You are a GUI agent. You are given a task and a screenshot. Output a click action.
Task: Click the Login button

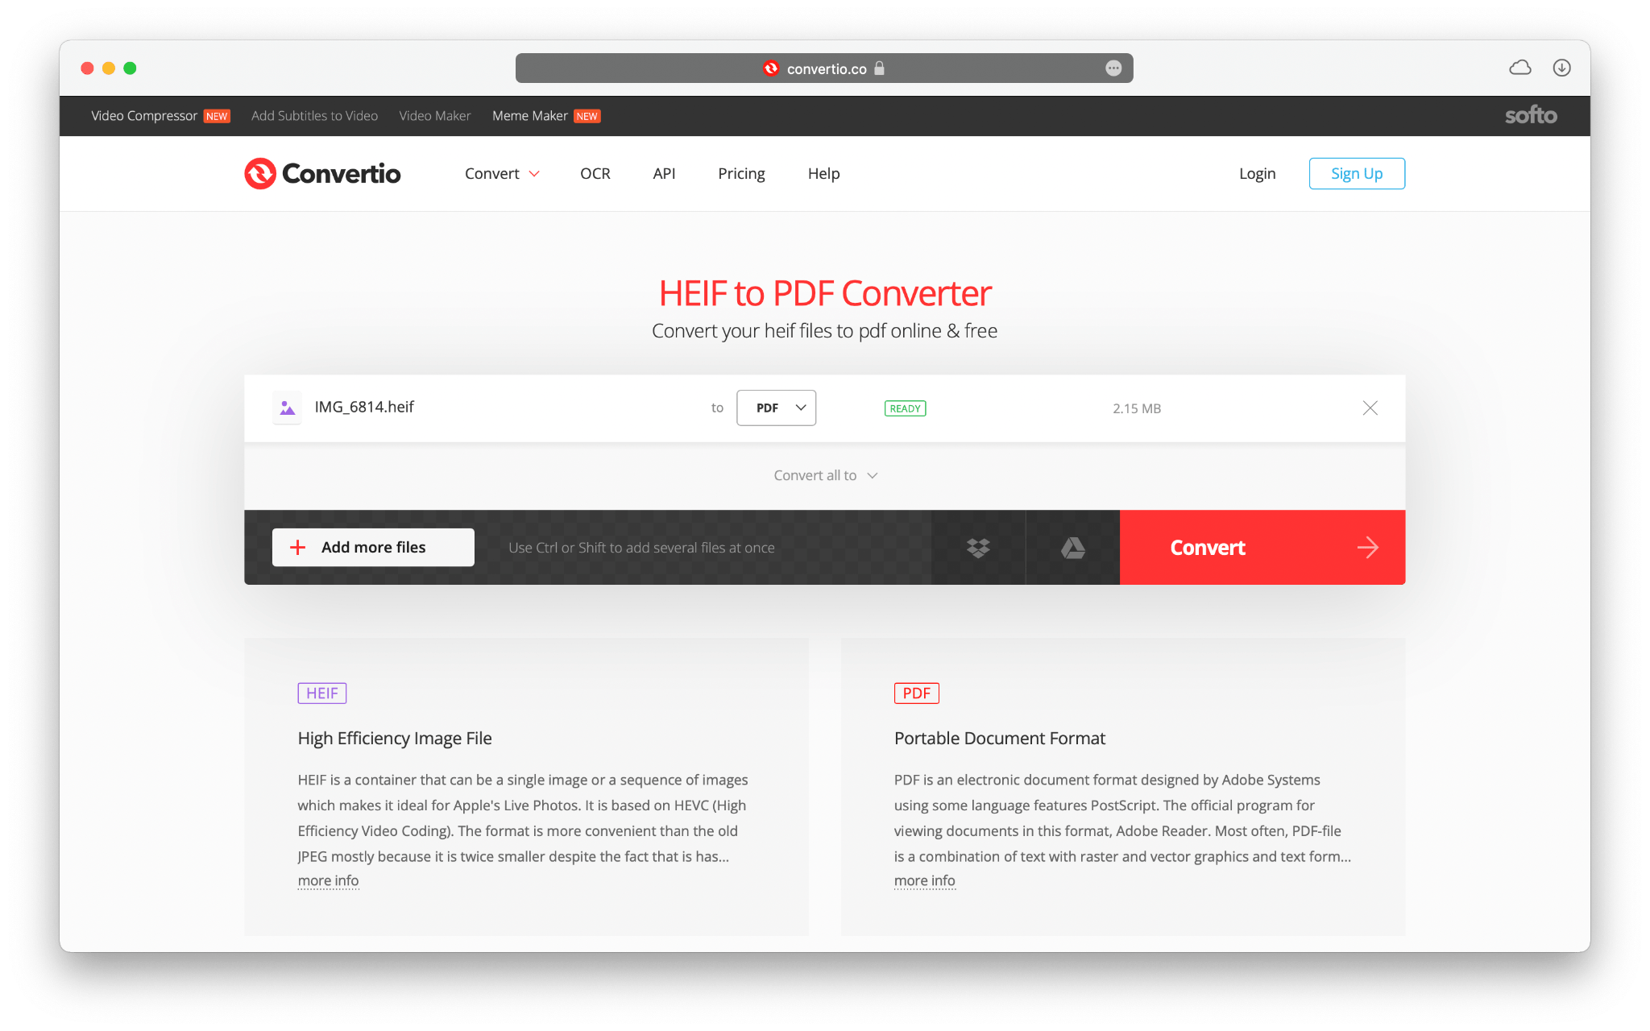tap(1257, 173)
